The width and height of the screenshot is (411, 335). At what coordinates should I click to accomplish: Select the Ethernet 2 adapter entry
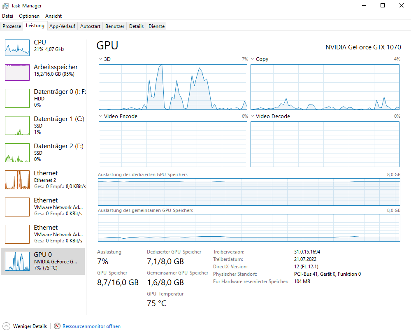[x=43, y=180]
